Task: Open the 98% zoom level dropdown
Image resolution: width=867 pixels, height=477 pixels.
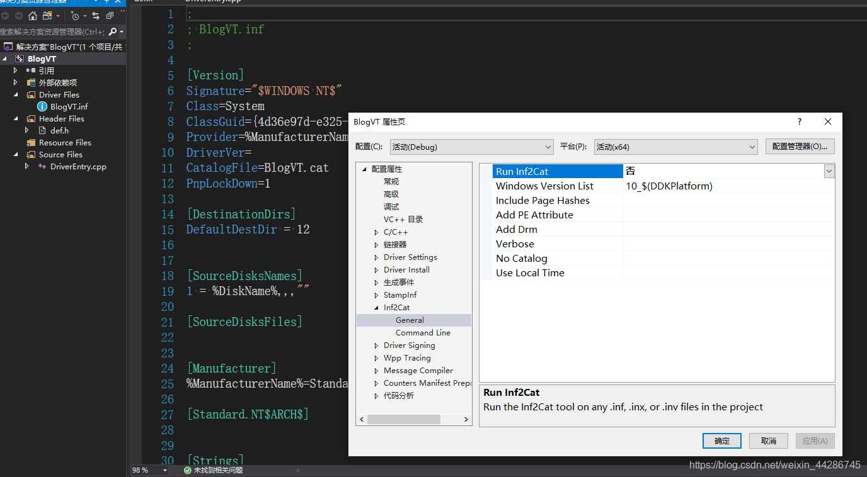Action: click(165, 470)
